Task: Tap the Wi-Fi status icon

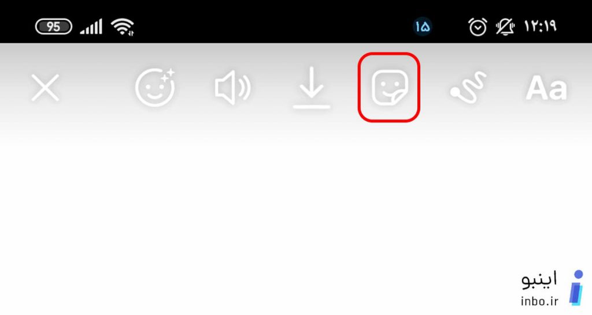Action: click(123, 27)
